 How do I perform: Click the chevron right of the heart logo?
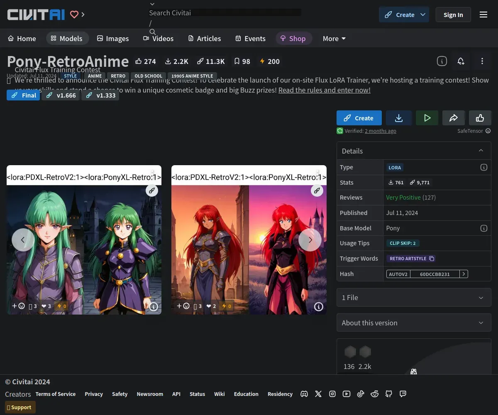(x=83, y=15)
